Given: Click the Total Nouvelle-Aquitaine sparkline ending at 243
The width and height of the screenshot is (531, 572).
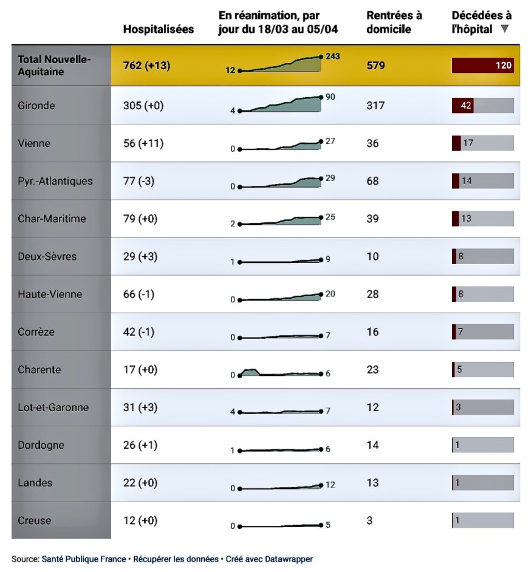Looking at the screenshot, I should tap(280, 64).
